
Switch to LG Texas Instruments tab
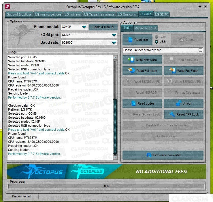coord(99,14)
